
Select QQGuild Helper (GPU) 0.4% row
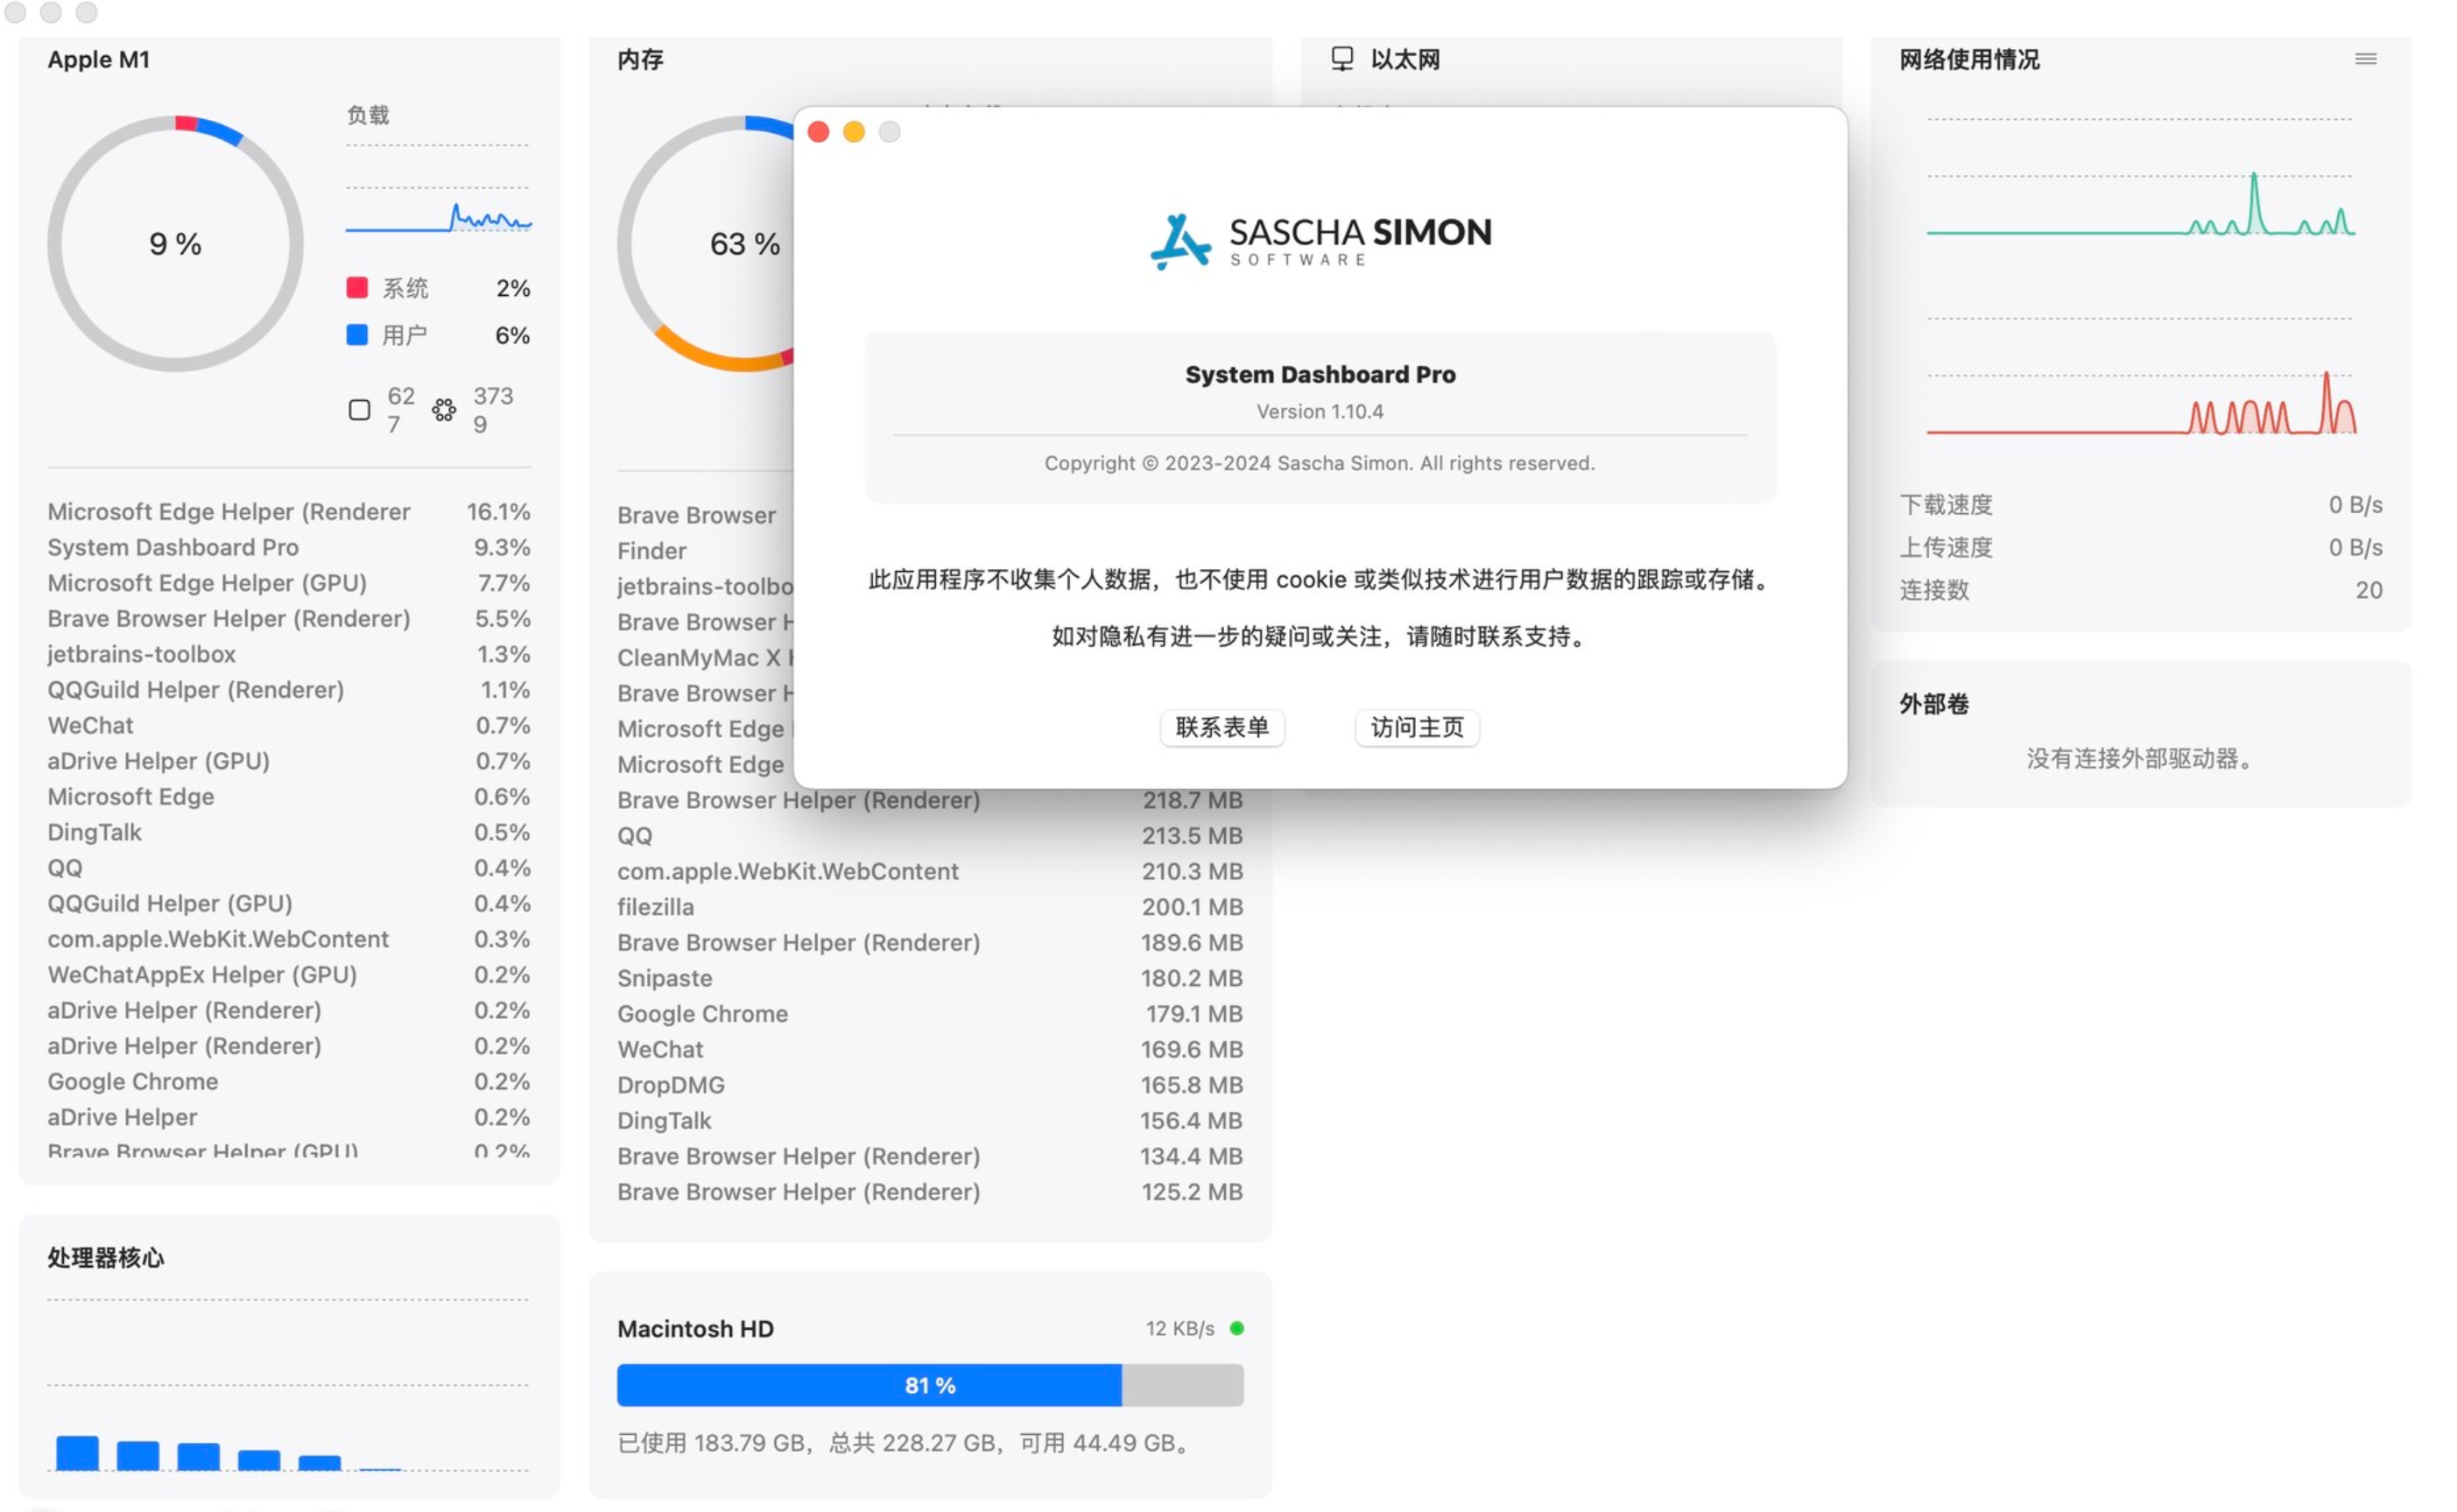coord(289,904)
